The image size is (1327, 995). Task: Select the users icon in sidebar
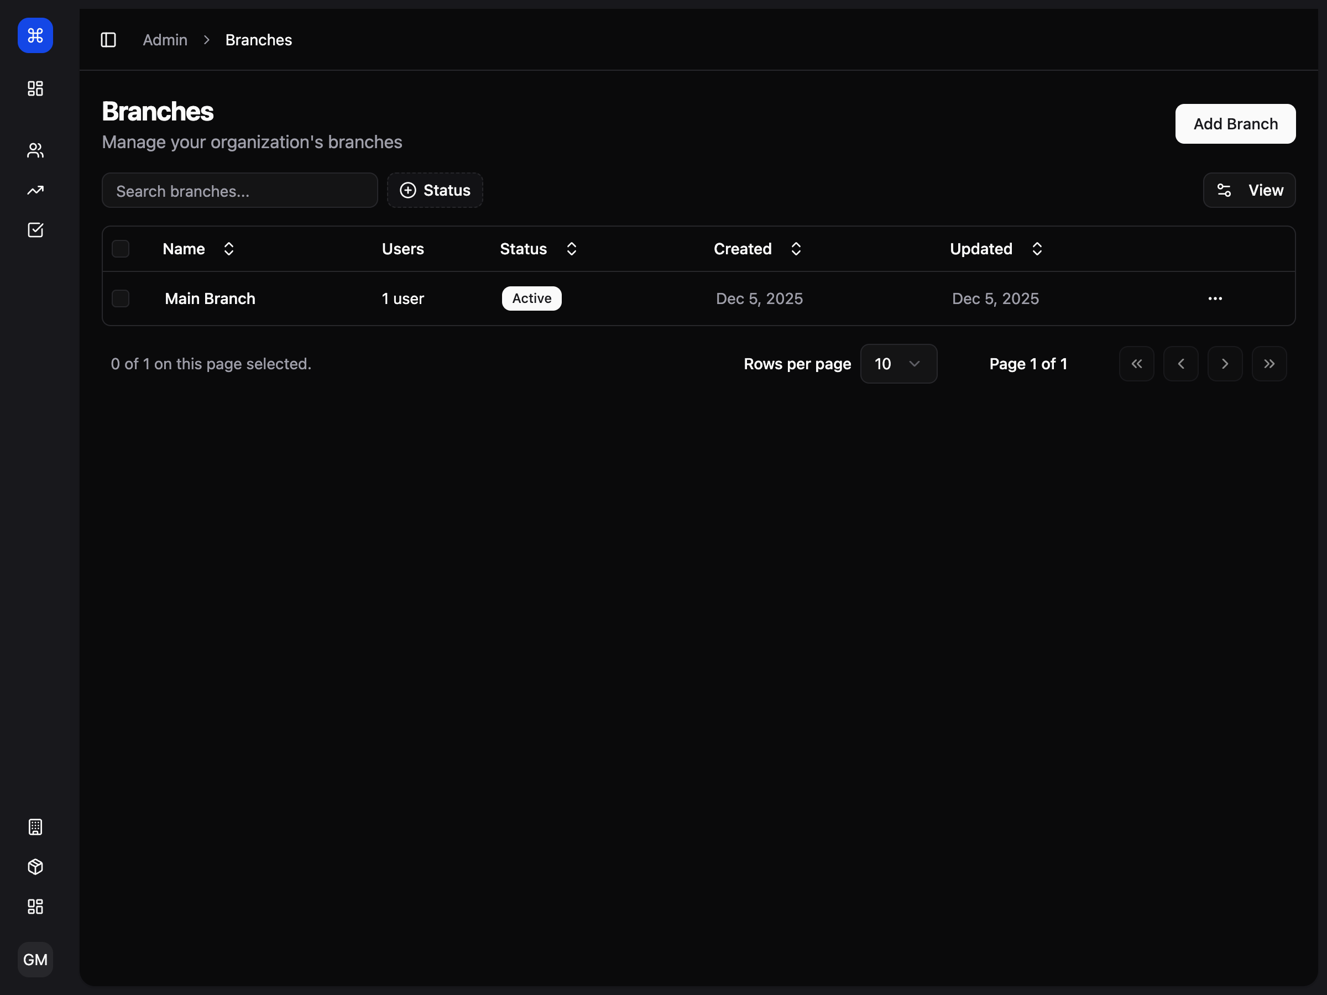point(35,150)
